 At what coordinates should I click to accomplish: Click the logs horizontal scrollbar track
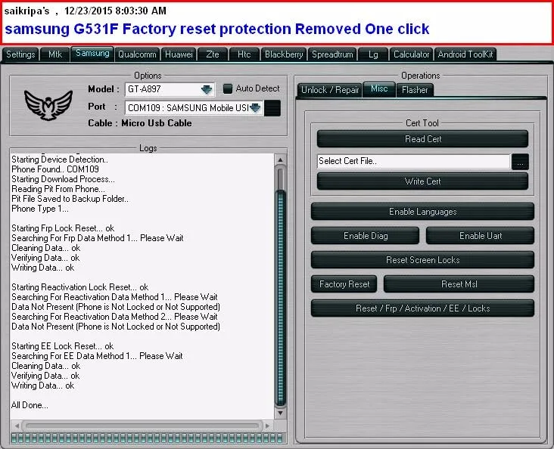point(142,426)
